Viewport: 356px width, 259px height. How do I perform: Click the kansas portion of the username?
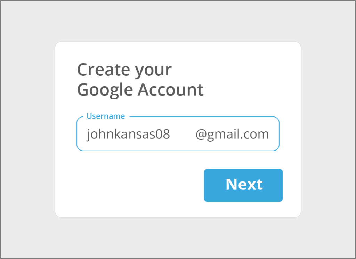pos(135,135)
